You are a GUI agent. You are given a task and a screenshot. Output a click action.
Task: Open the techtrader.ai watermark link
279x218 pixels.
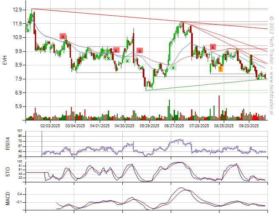click(x=272, y=64)
